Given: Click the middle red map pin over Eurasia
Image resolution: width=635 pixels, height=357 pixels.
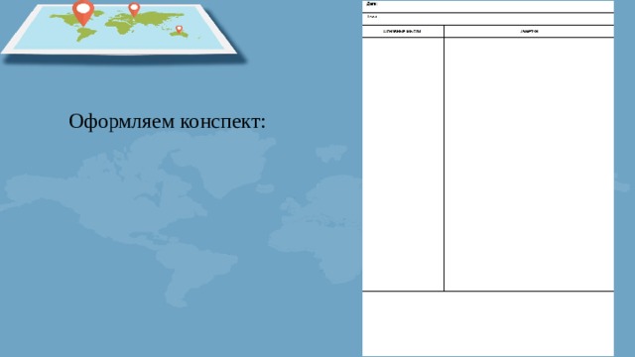Looking at the screenshot, I should coord(134,9).
